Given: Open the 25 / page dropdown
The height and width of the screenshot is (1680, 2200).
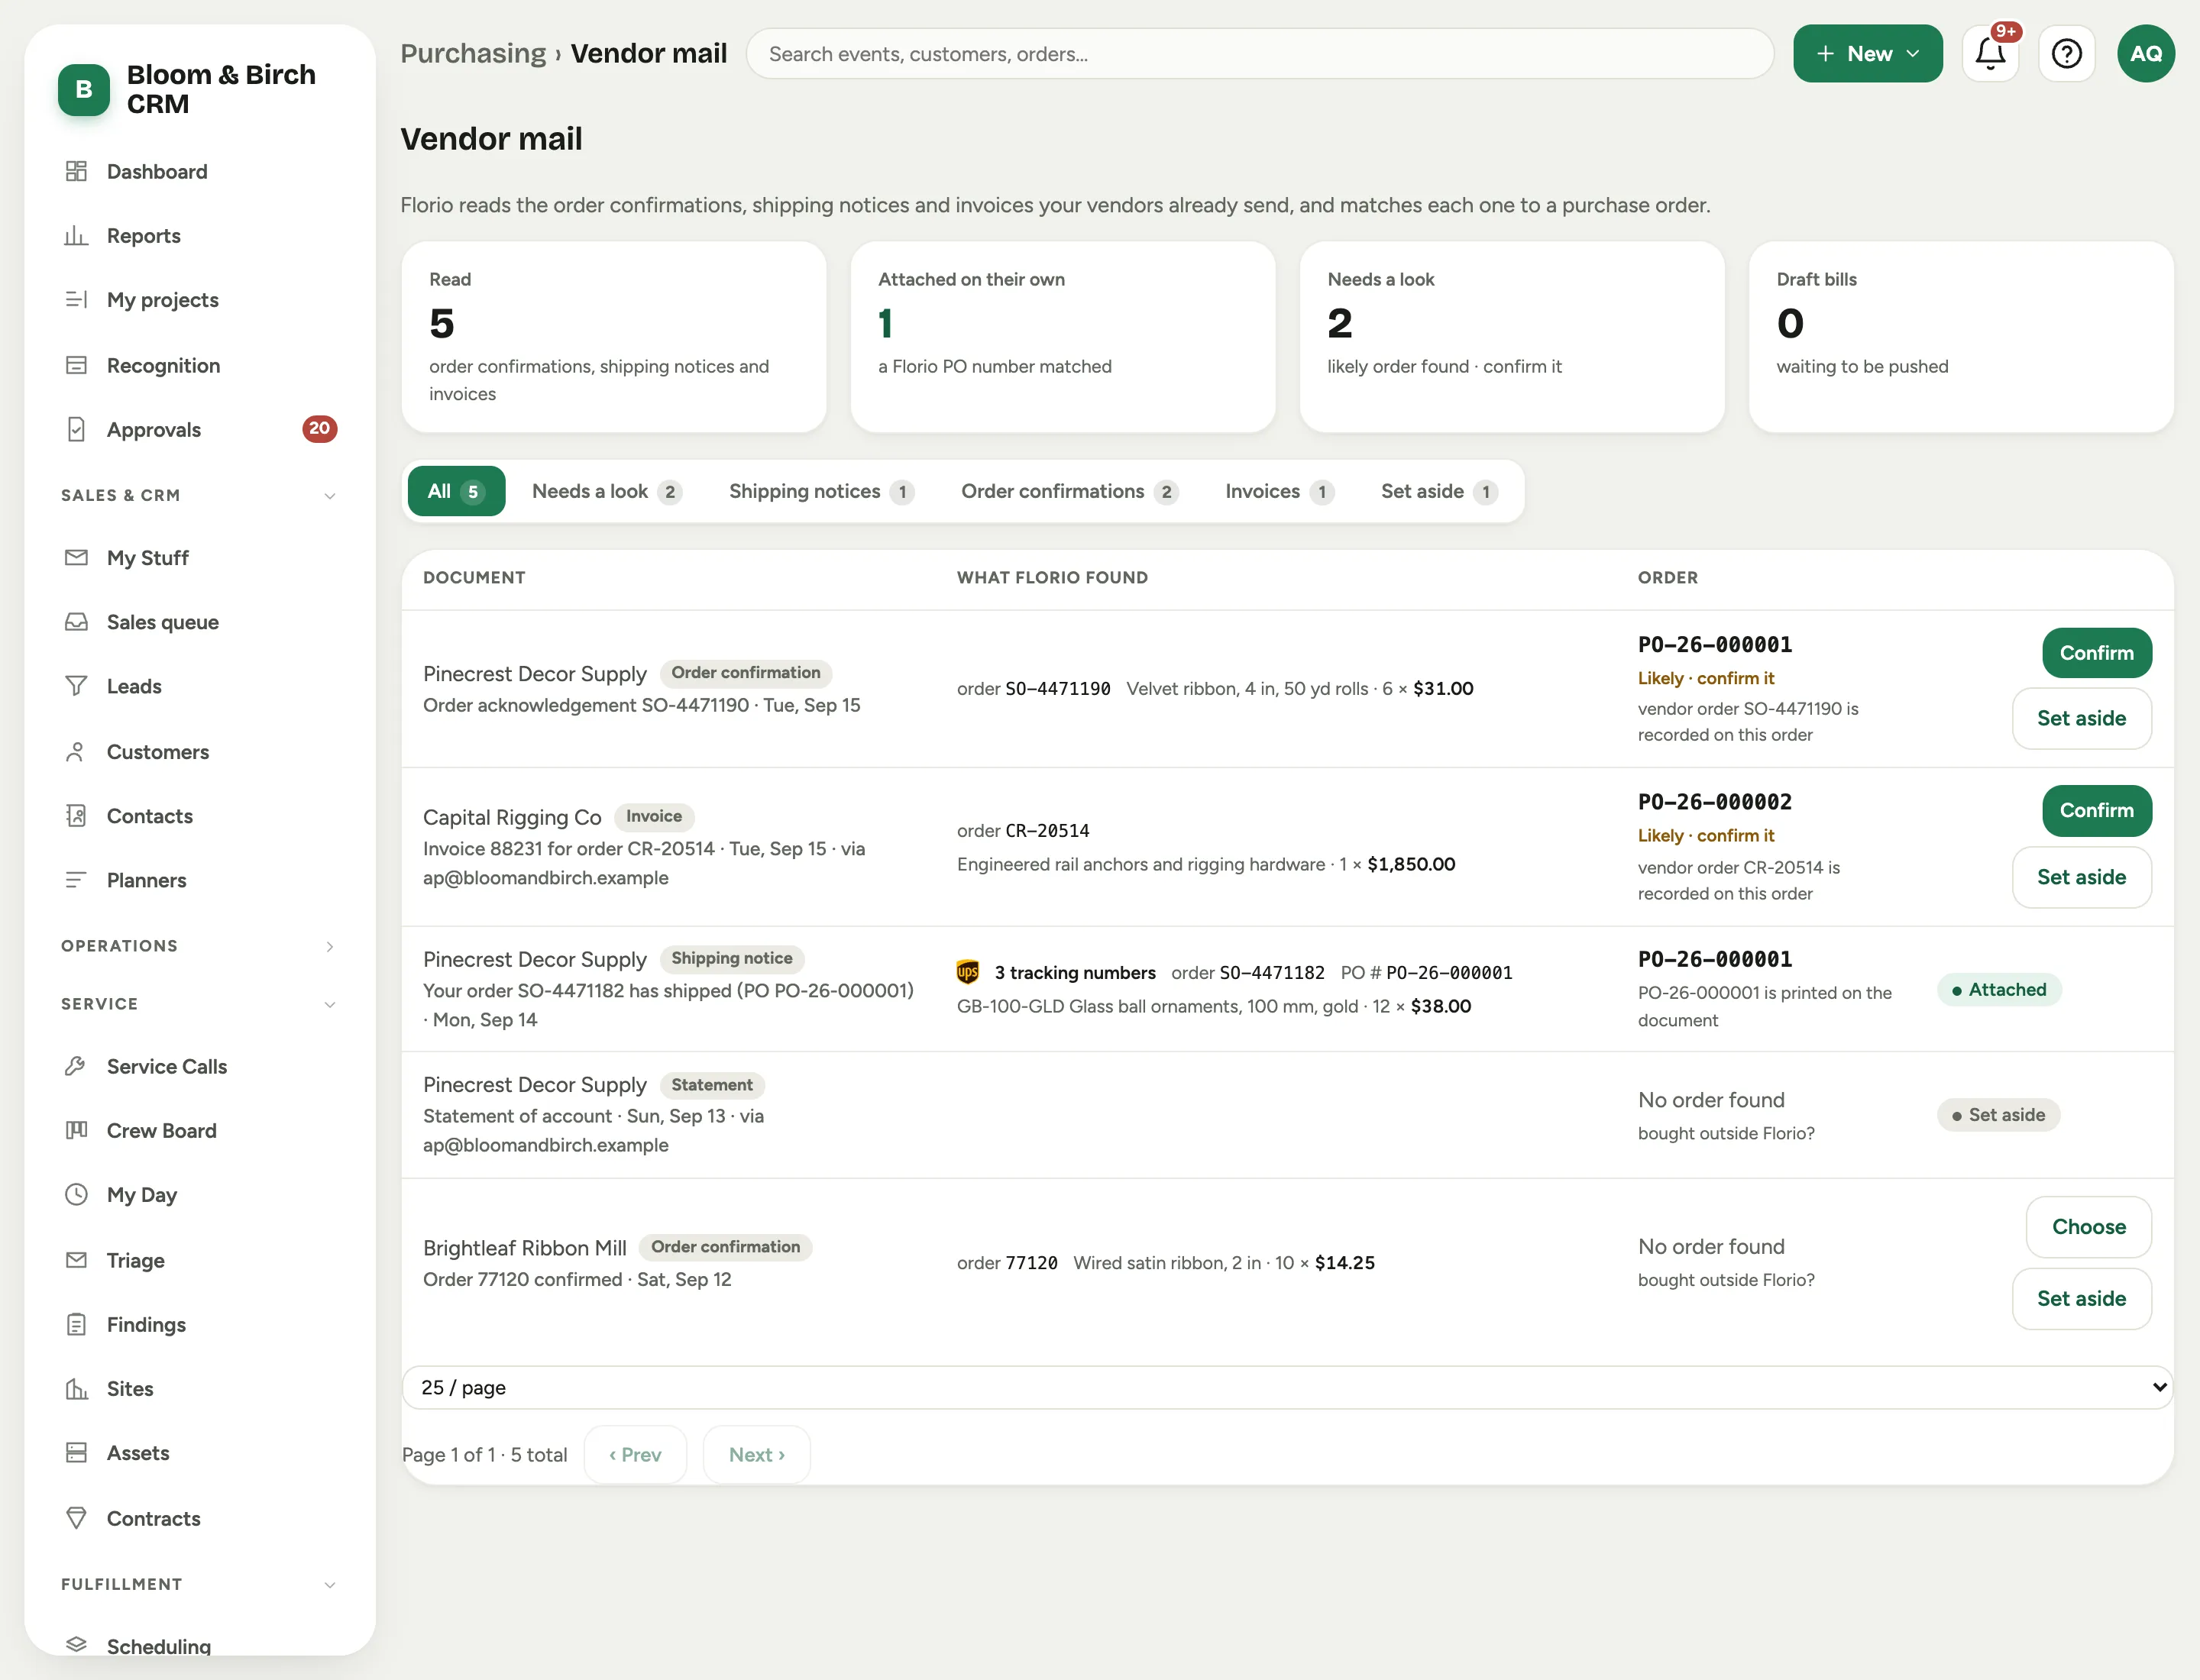Looking at the screenshot, I should coord(1286,1387).
